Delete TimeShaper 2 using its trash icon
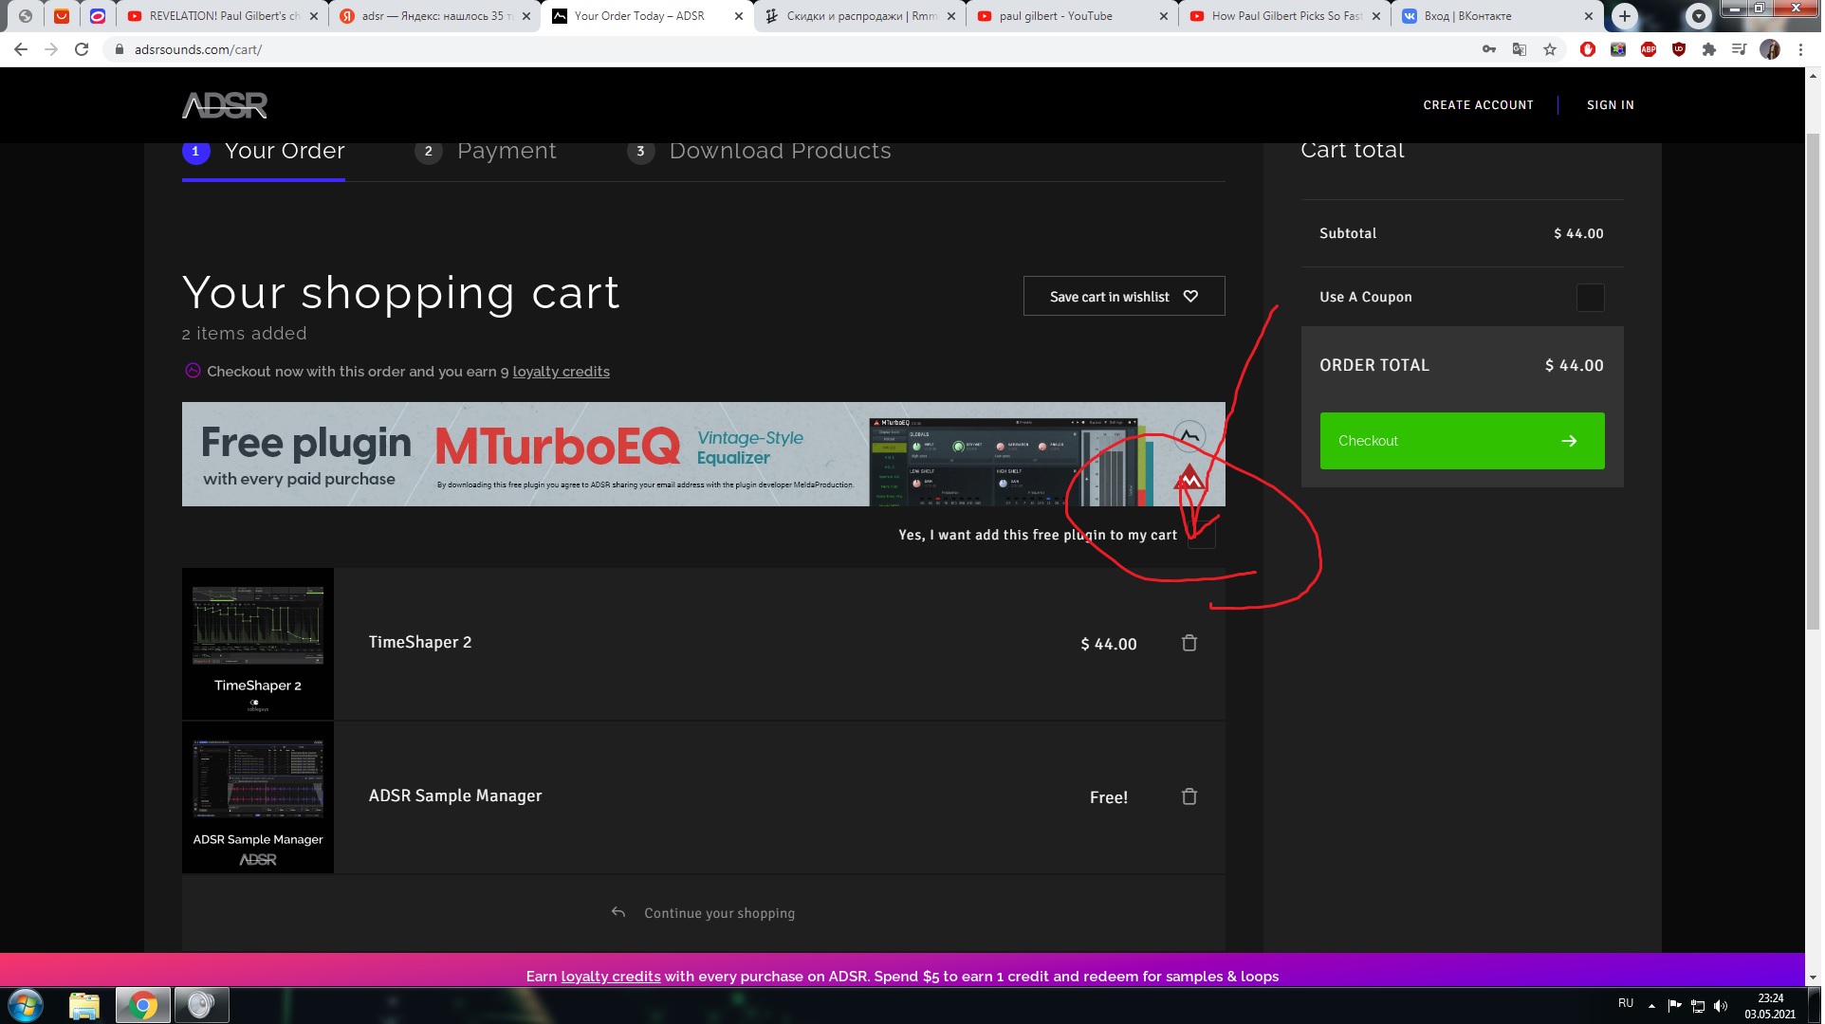The width and height of the screenshot is (1825, 1024). [1191, 644]
